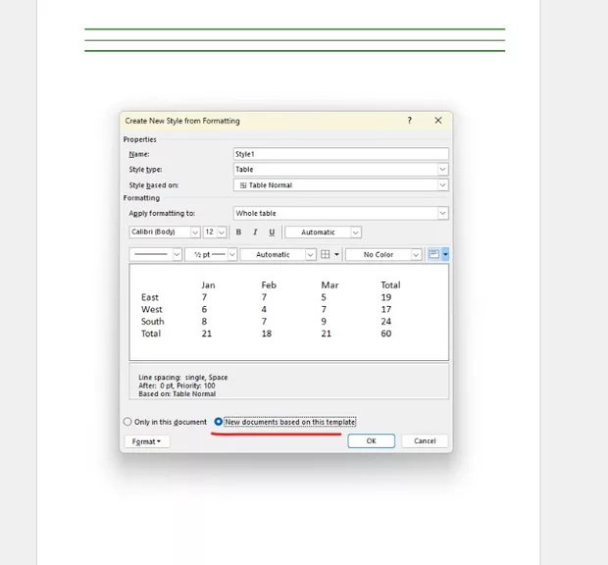Open the arrow beside cell alignment icon

click(x=445, y=254)
